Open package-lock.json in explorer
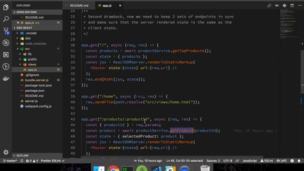The width and height of the screenshot is (304, 171). [37, 85]
